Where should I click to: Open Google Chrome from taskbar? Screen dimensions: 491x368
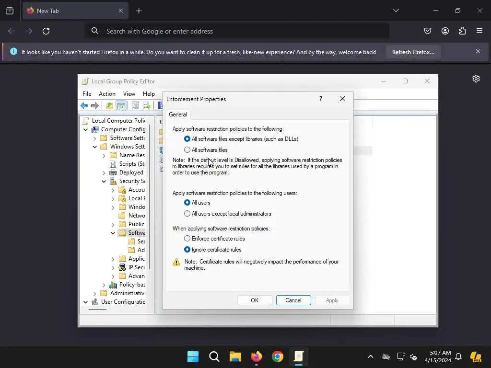pos(278,356)
